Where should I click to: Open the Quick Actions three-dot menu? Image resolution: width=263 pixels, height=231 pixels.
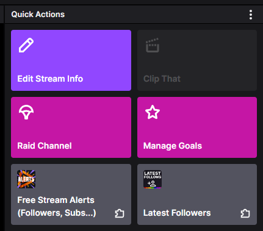point(251,15)
